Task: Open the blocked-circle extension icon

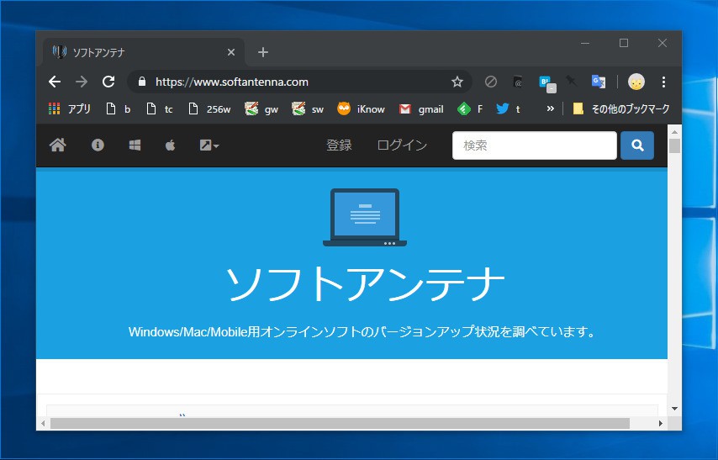Action: point(491,82)
